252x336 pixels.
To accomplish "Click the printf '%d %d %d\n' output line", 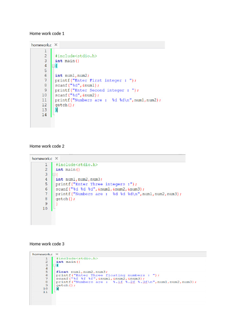I will click(x=118, y=194).
